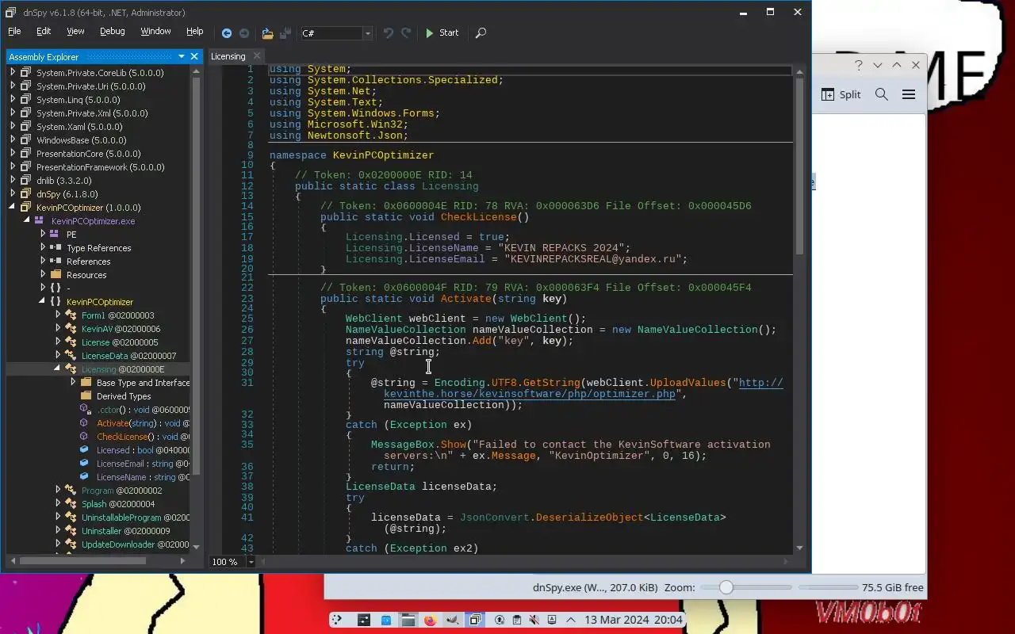Screen dimensions: 1015x634
Task: Navigate backward with the blue arrow
Action: tap(227, 33)
